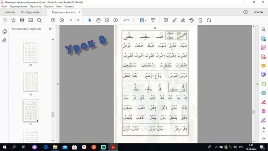Select the Муаллиму сани document tab
Image resolution: width=268 pixels, height=151 pixels.
pos(64,12)
